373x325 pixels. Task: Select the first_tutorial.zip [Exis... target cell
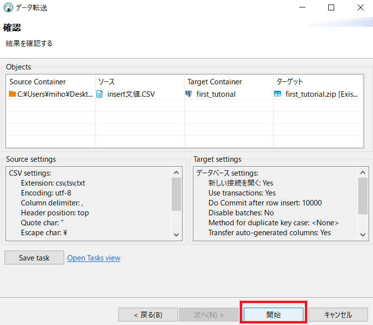coord(318,94)
